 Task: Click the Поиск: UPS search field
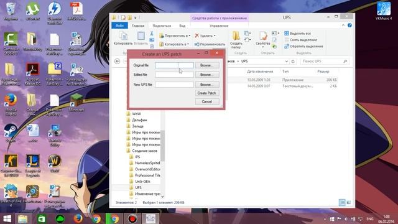click(325, 61)
